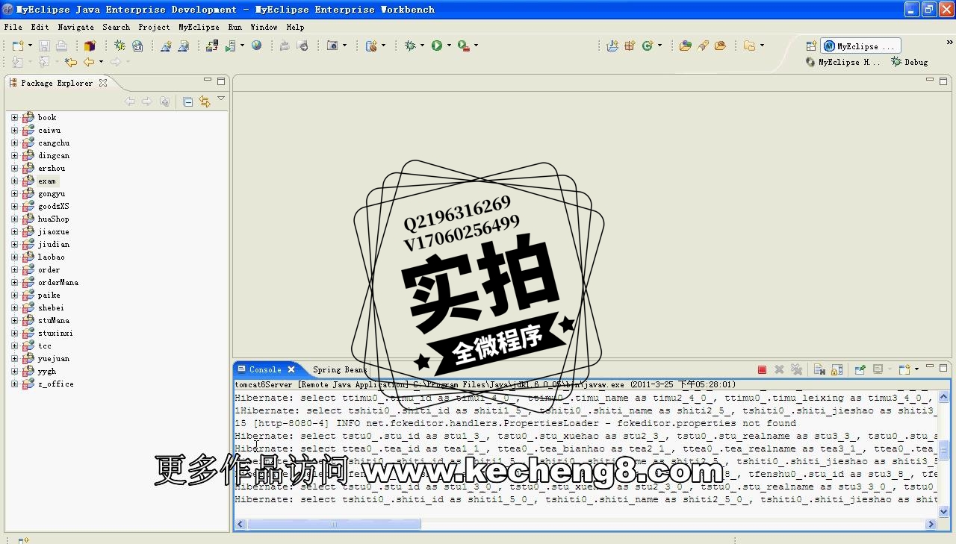Click the camera screenshot capture icon

[332, 46]
